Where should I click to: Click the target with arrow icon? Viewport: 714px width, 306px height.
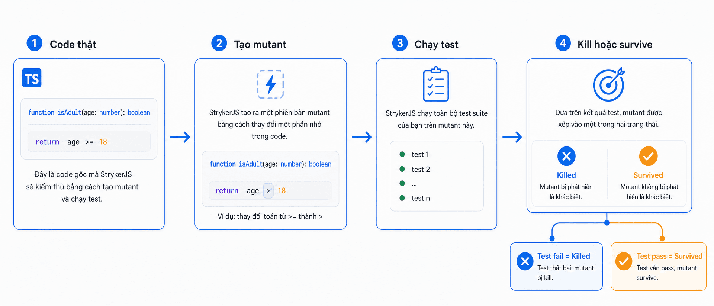pos(609,84)
